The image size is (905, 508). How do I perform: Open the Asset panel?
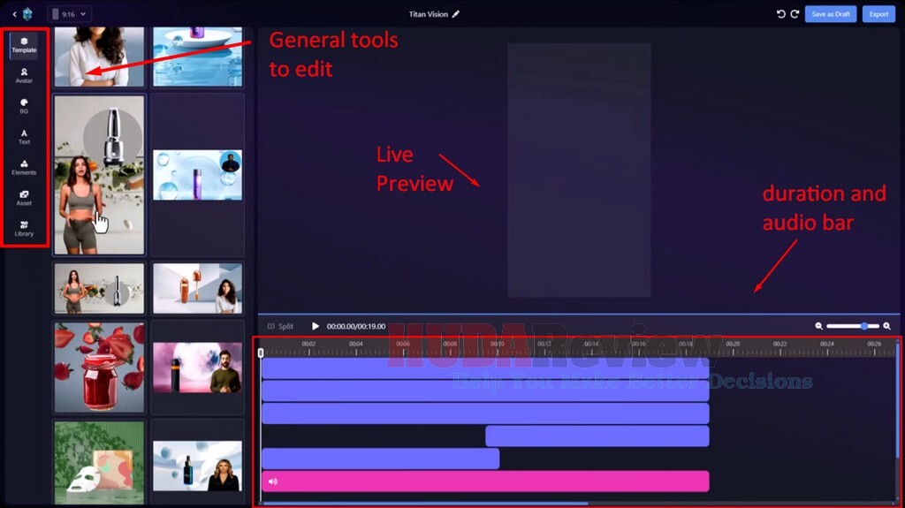[24, 197]
